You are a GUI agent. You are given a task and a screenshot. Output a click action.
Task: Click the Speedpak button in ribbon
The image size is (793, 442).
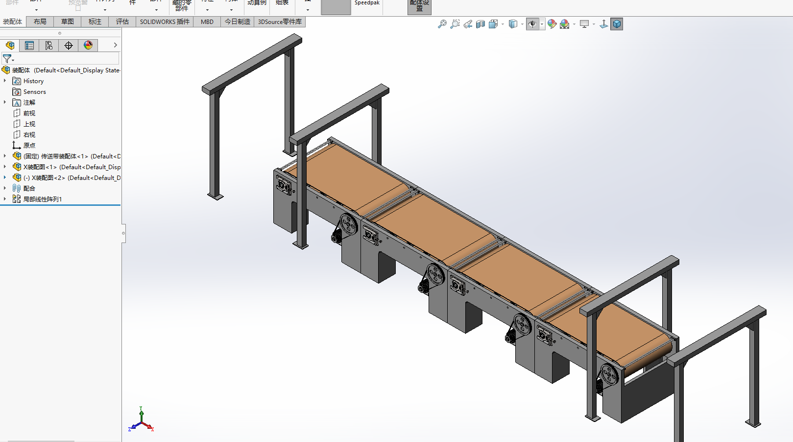[x=367, y=4]
